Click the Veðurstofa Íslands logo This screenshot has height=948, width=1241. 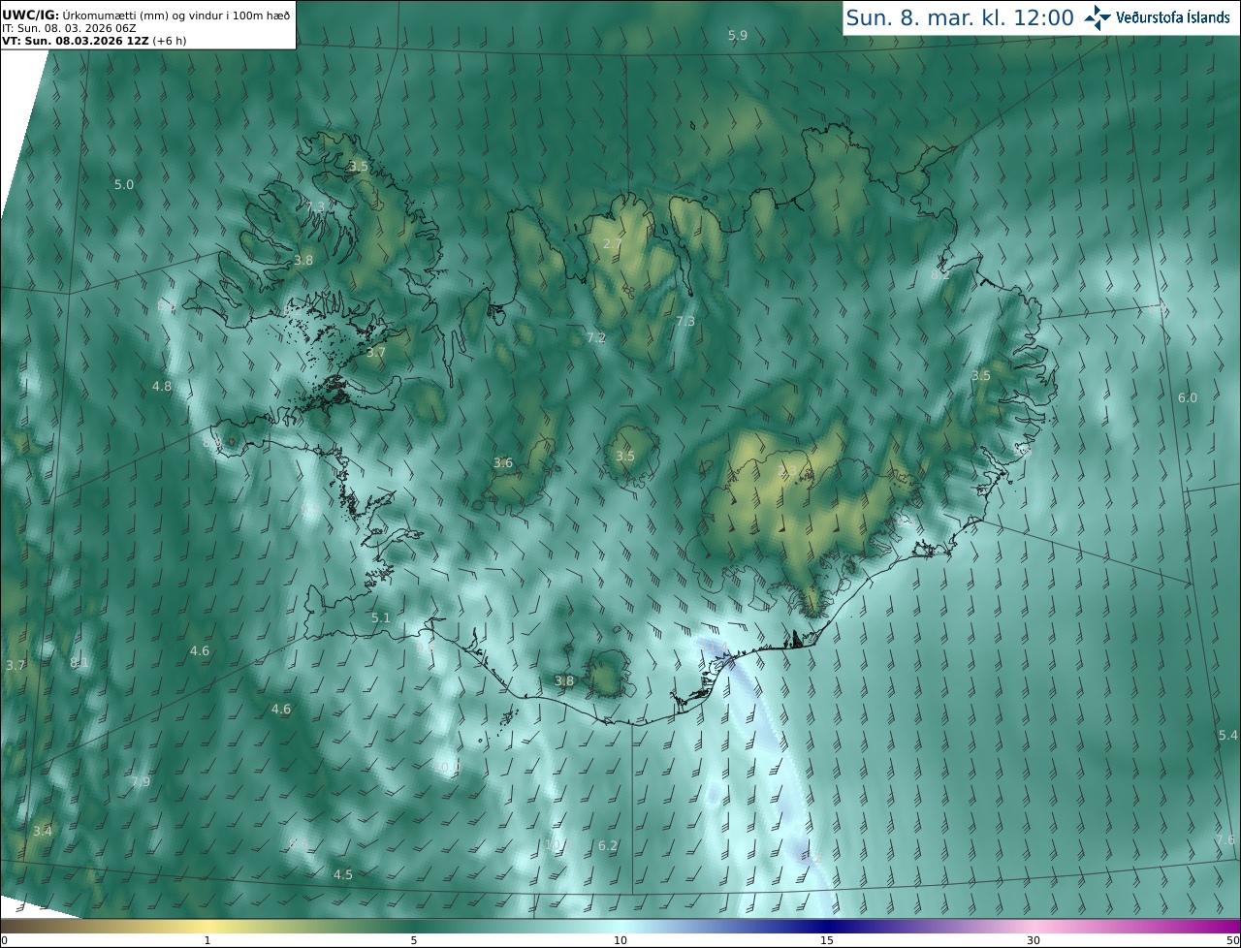1157,17
